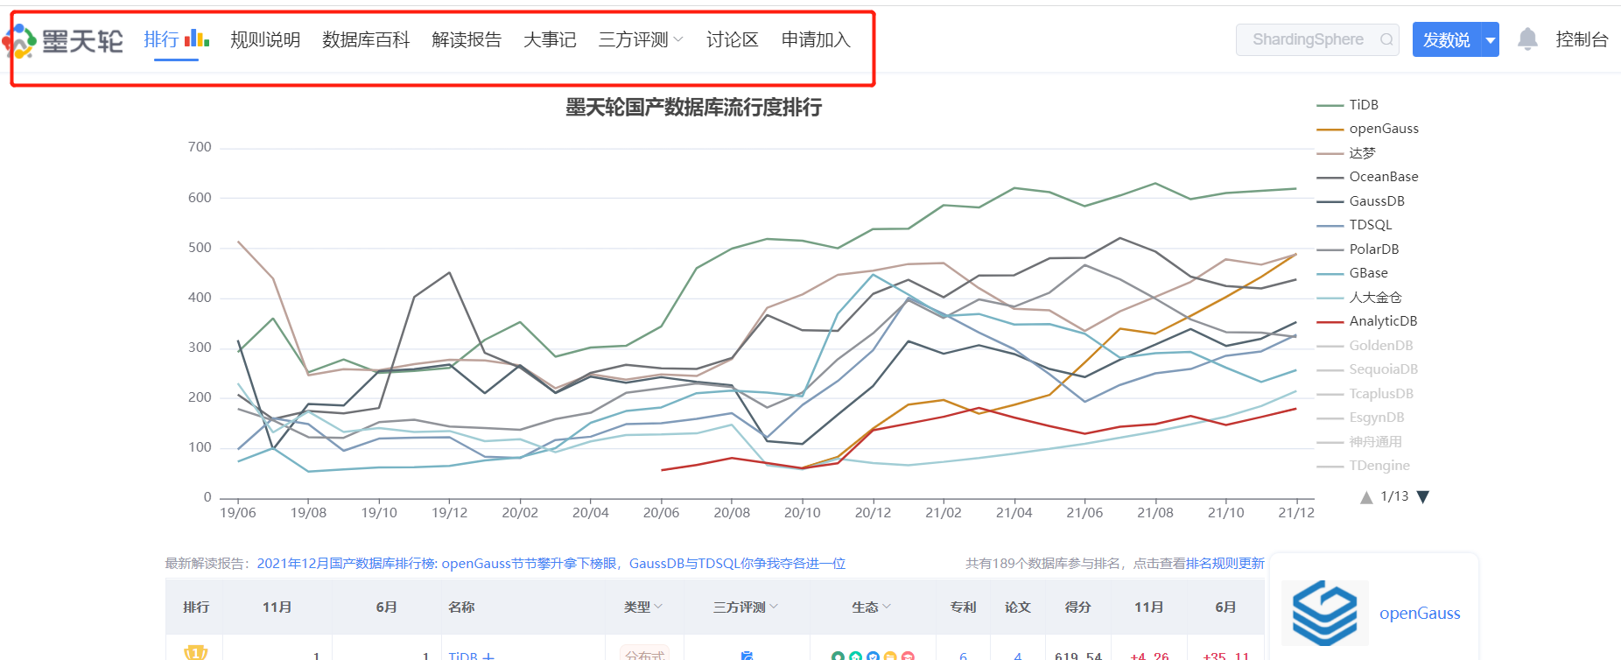Toggle 达梦 series in the legend
This screenshot has width=1621, height=660.
click(1346, 153)
